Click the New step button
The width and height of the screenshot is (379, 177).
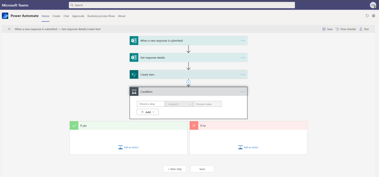tap(175, 169)
